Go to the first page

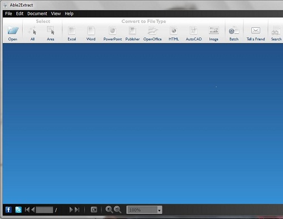point(27,209)
